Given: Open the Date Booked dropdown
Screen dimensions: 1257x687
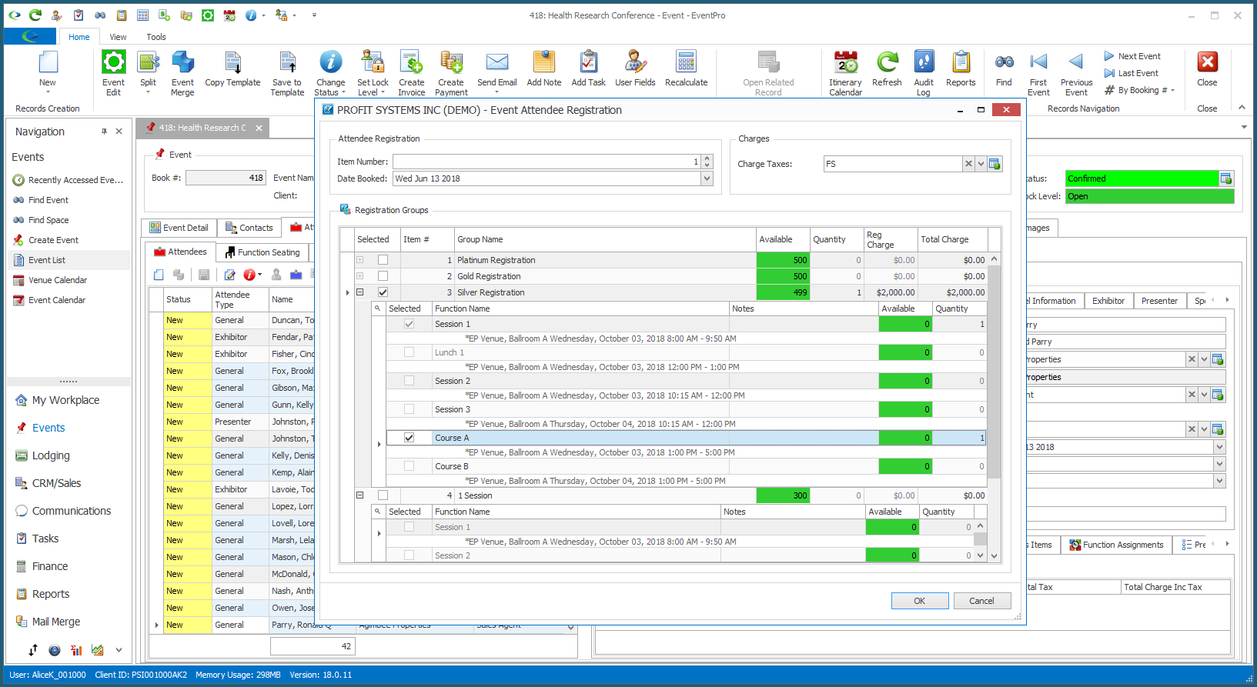Looking at the screenshot, I should pos(707,178).
